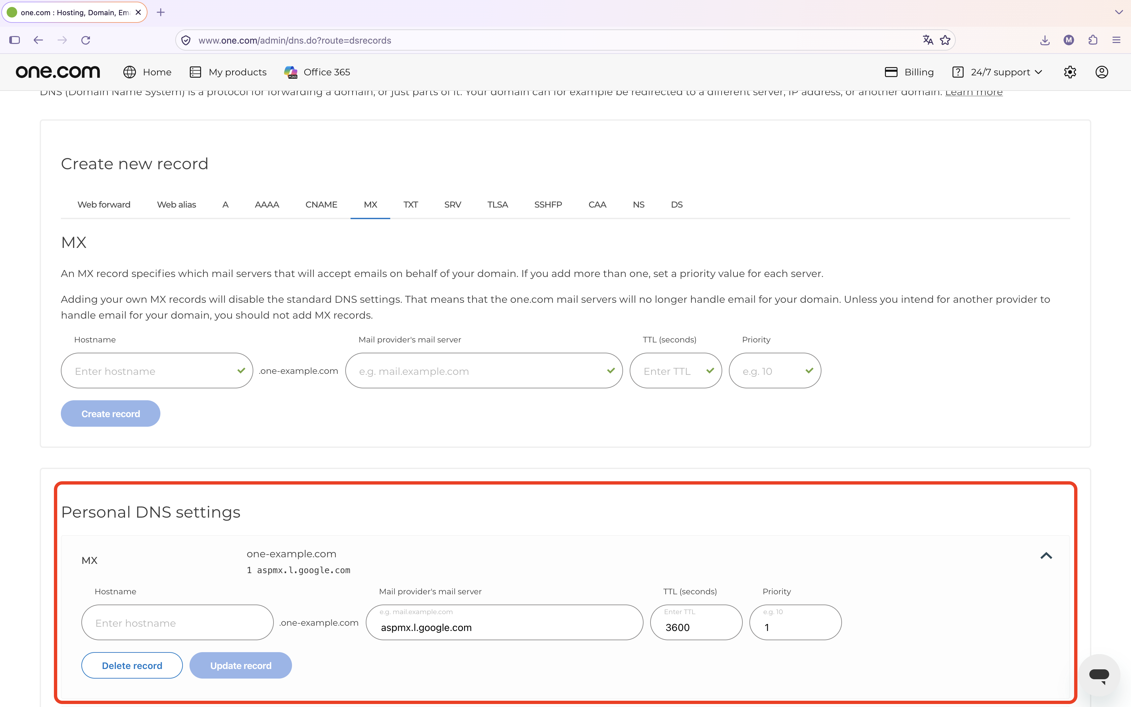Expand the tab list chevron
The height and width of the screenshot is (707, 1131).
1119,12
